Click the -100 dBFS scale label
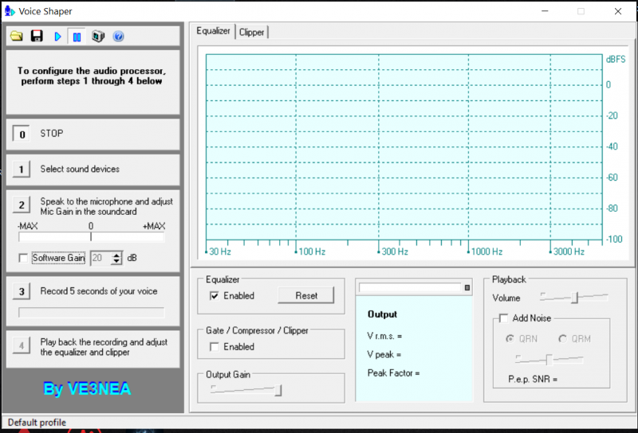The width and height of the screenshot is (638, 433). (x=614, y=240)
